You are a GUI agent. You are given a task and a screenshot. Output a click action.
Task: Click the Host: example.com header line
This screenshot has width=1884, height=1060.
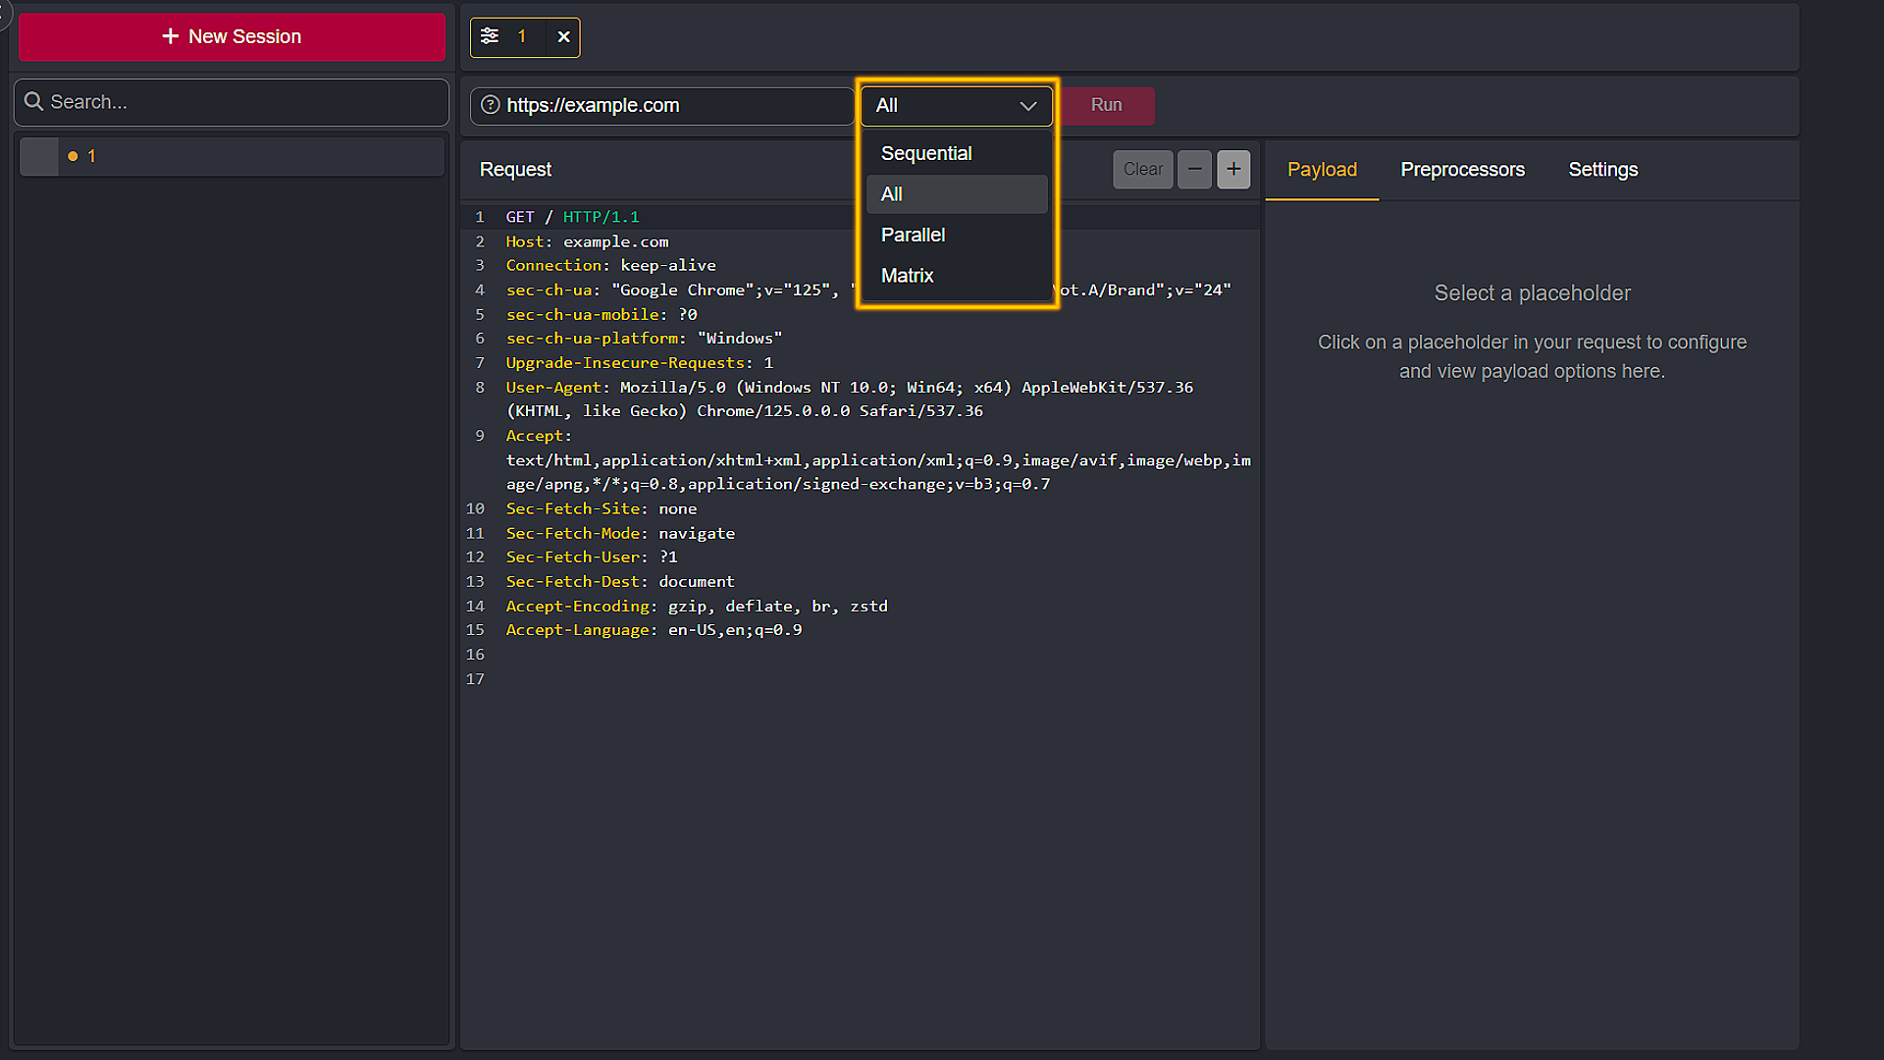click(x=587, y=241)
